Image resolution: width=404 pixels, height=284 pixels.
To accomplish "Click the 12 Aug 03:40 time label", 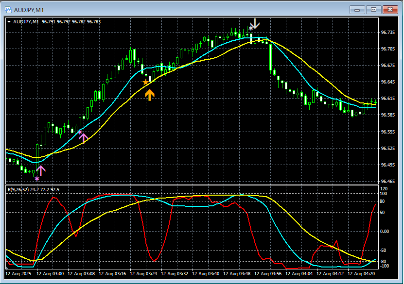I will tap(206, 274).
